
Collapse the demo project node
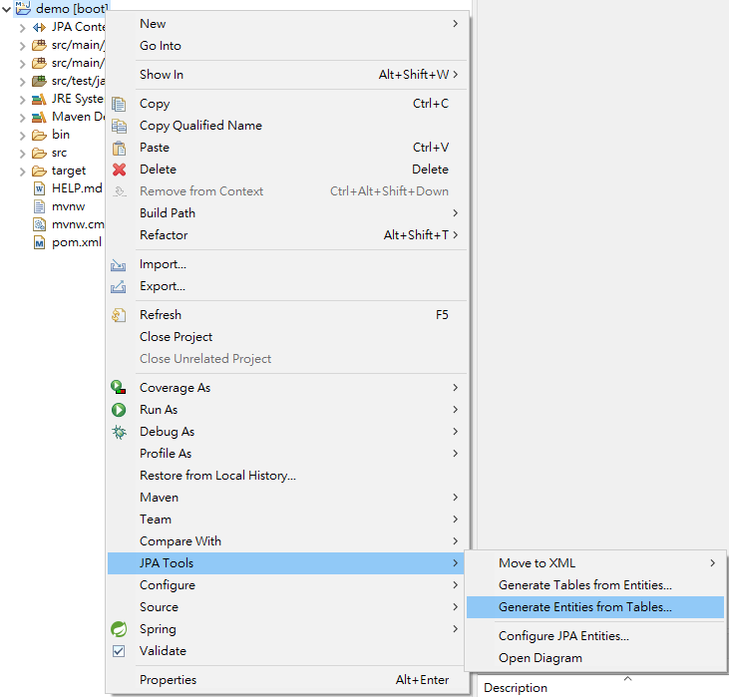click(x=7, y=9)
